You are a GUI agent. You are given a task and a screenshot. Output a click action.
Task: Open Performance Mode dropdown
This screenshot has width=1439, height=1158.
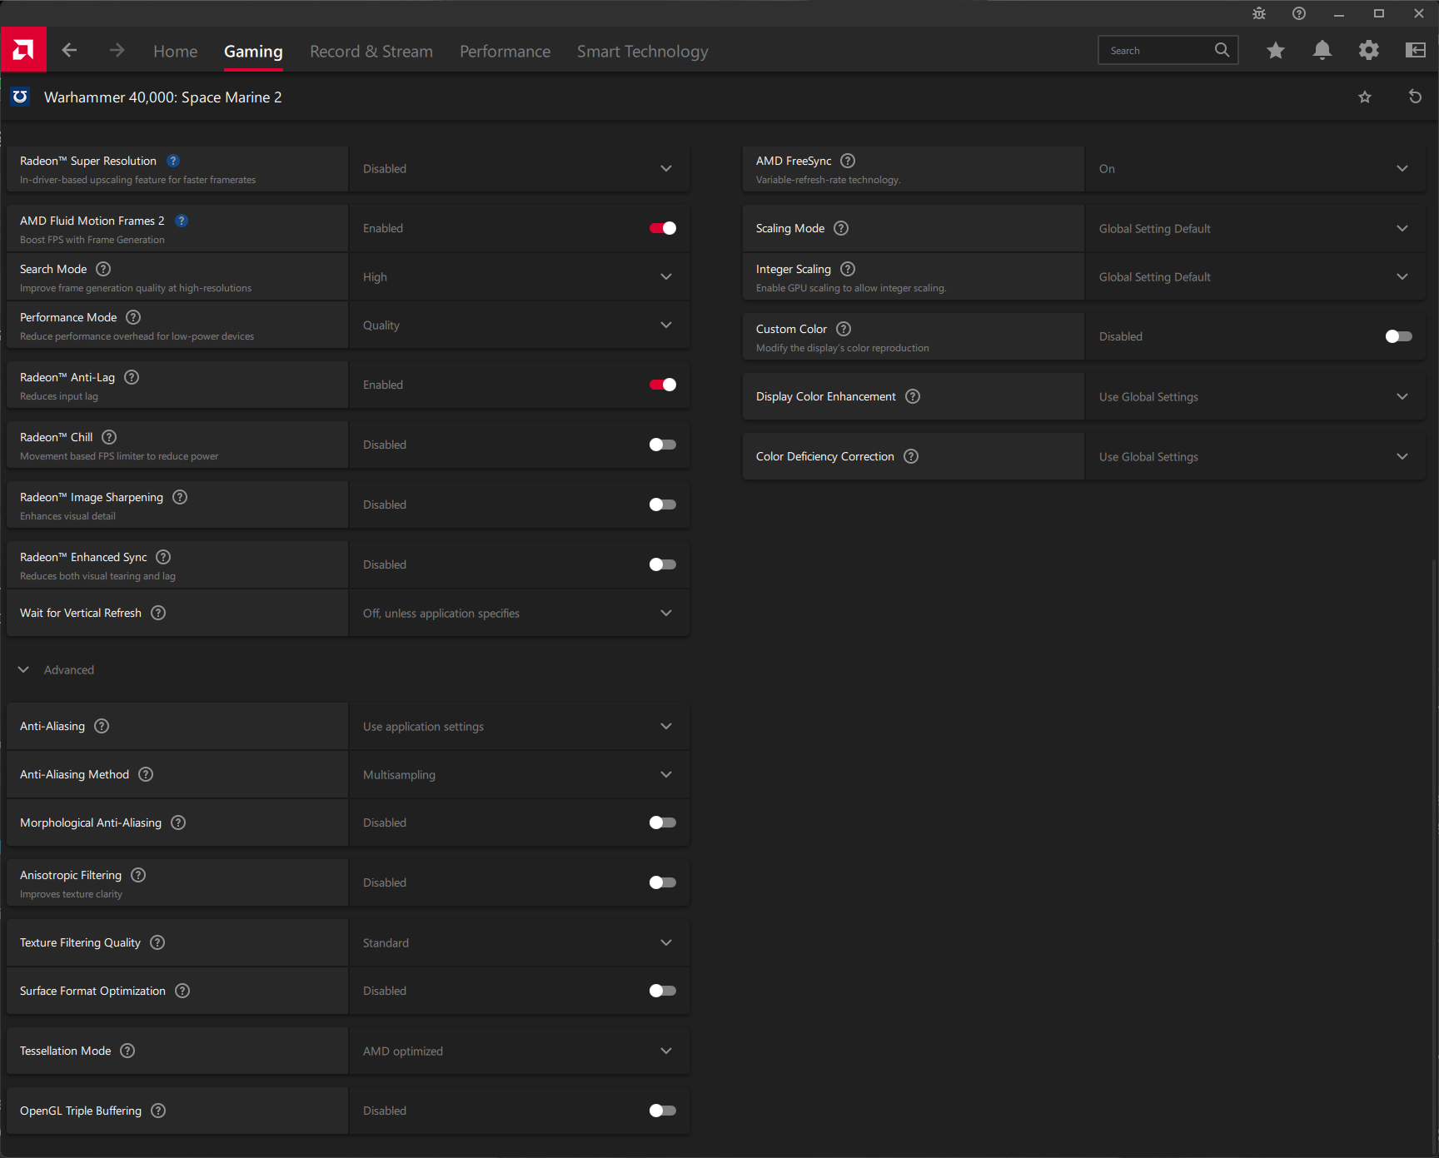tap(520, 326)
